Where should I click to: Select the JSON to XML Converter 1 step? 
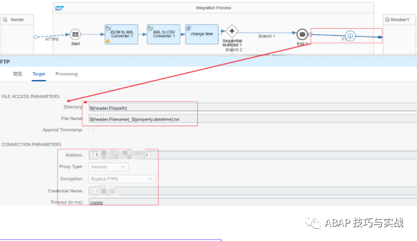pyautogui.click(x=121, y=34)
